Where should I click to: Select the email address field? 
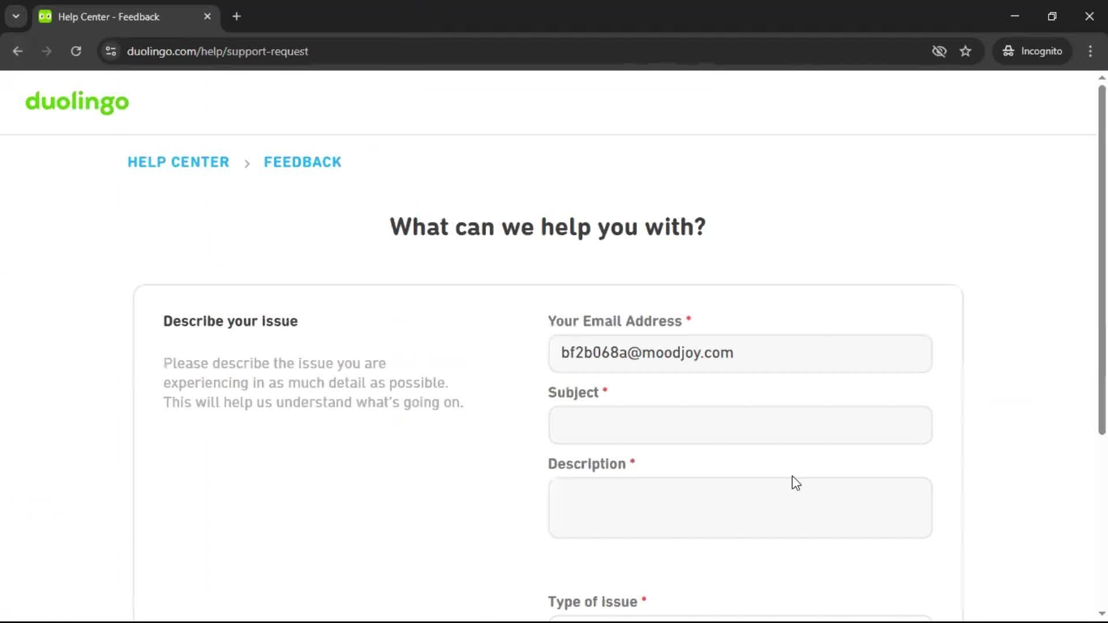739,353
